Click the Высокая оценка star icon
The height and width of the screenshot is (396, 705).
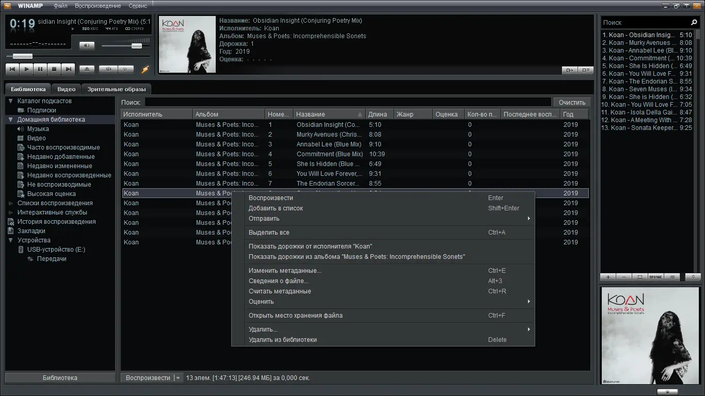click(21, 194)
